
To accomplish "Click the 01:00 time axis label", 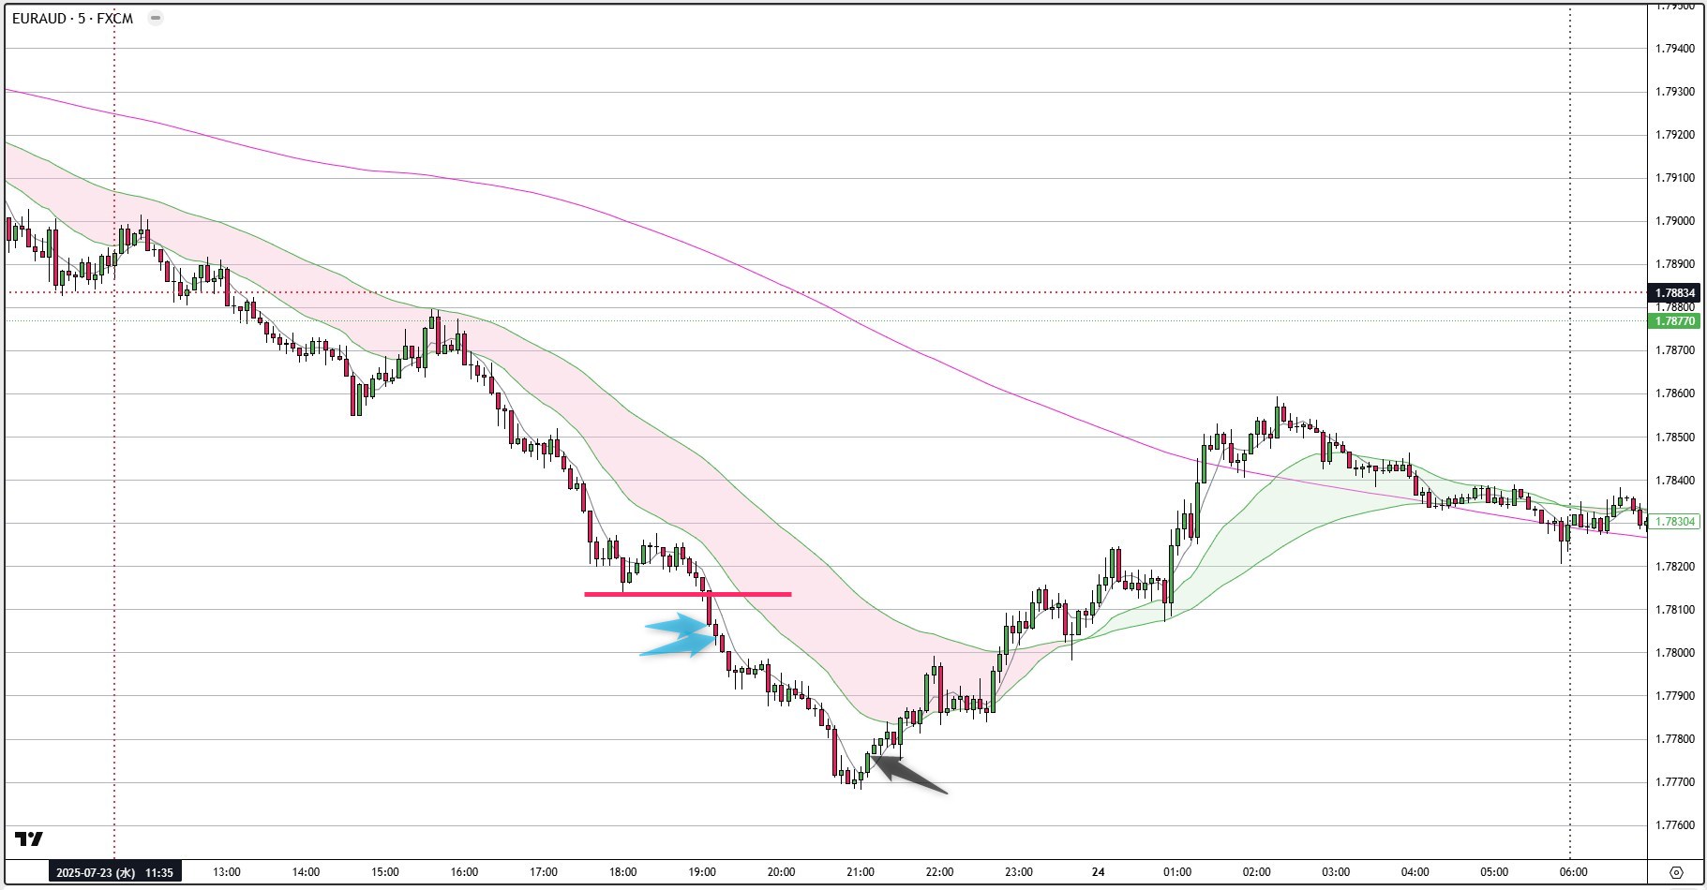I will coord(1177,872).
